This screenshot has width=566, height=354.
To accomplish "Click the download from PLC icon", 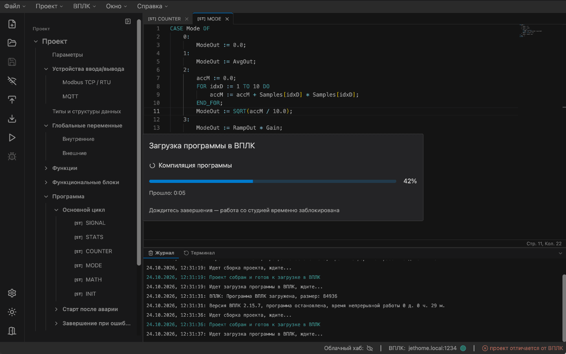I will coord(12,118).
